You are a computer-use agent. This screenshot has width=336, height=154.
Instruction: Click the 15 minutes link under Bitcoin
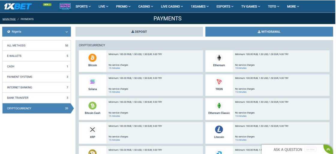(x=114, y=68)
